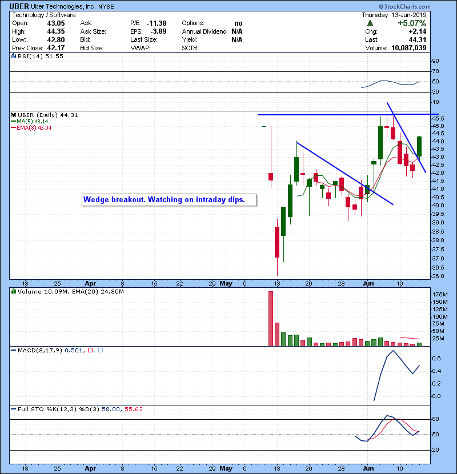The image size is (457, 474).
Task: Click the candlestick icon beside UBER (Daily)
Action: (13, 115)
